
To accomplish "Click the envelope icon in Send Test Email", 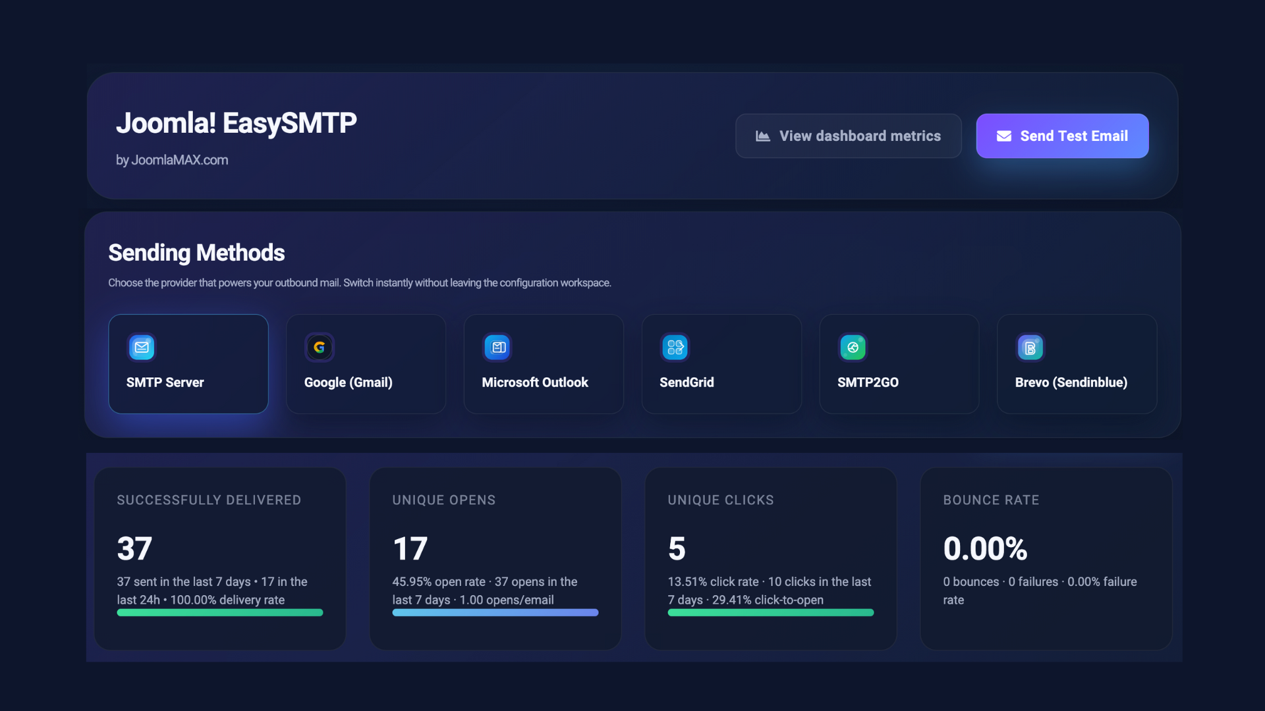I will [1004, 136].
